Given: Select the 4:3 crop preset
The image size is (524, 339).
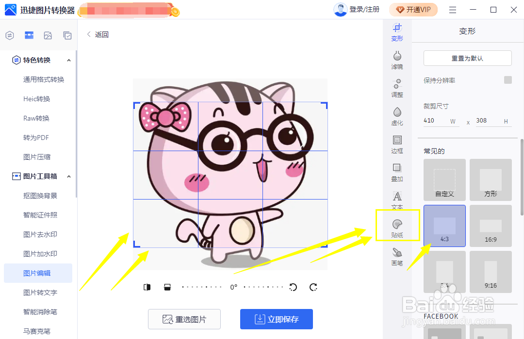Looking at the screenshot, I should tap(444, 226).
